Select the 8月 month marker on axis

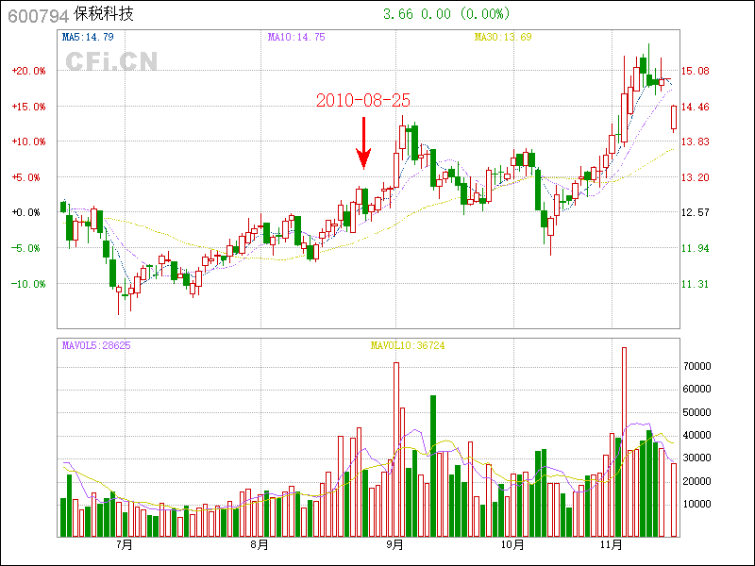coord(260,545)
